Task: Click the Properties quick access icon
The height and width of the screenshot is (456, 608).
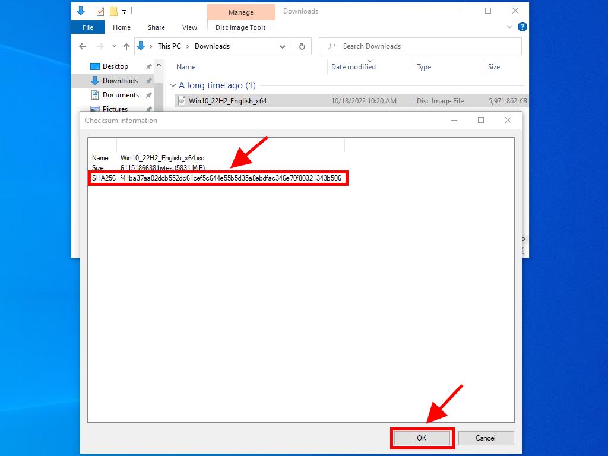Action: tap(100, 11)
